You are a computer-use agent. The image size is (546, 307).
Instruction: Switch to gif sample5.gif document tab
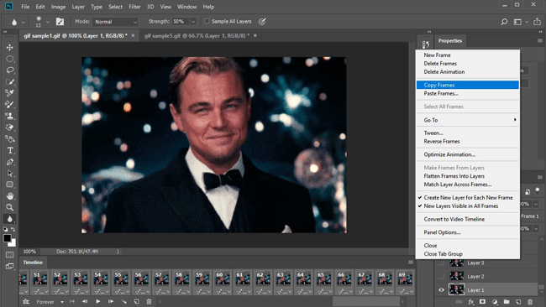[x=197, y=35]
